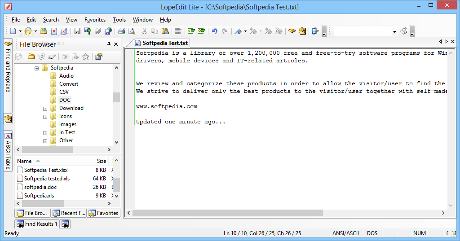
Task: Click the save to web floppy-globe icon
Action: [108, 31]
